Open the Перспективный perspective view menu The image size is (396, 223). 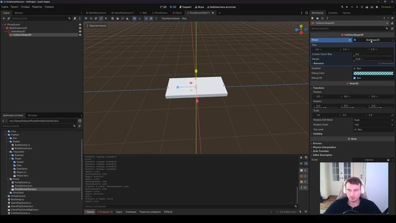pos(97,26)
